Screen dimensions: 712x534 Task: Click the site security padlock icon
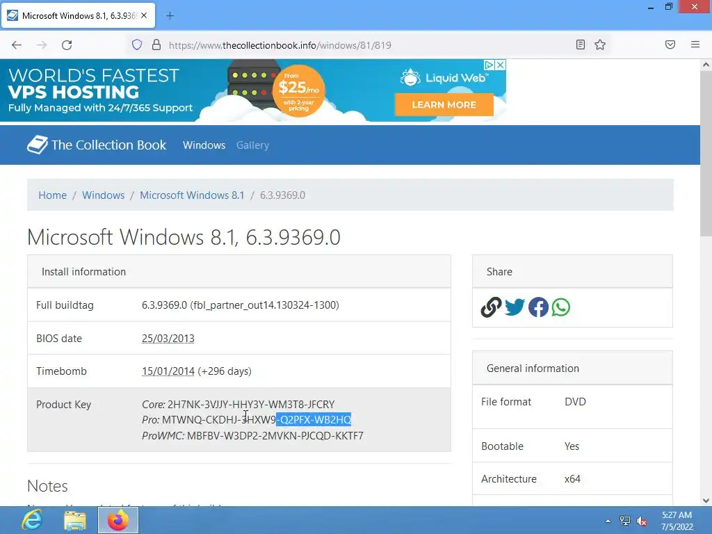156,45
